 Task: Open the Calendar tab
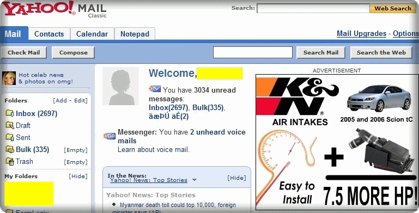click(x=92, y=34)
